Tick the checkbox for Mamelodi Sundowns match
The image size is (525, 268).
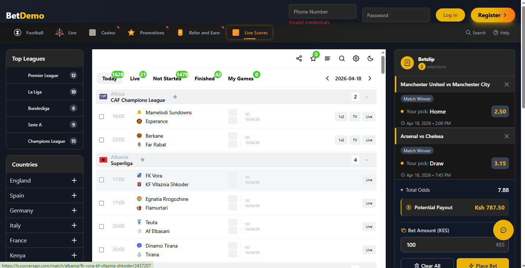(101, 116)
